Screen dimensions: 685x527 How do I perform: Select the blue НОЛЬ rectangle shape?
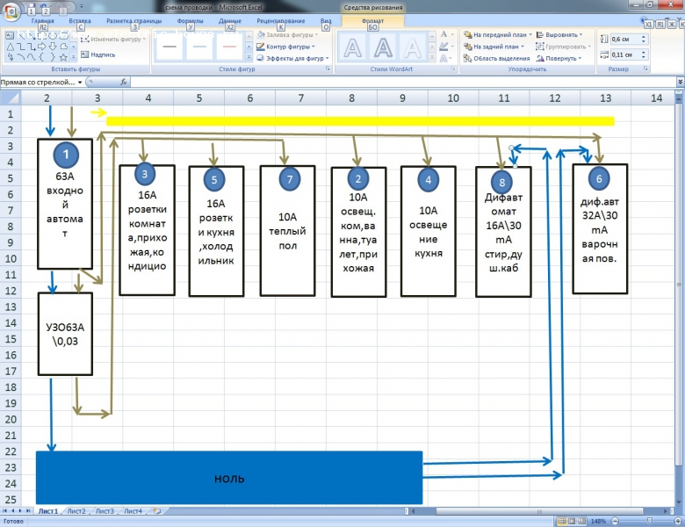point(228,478)
